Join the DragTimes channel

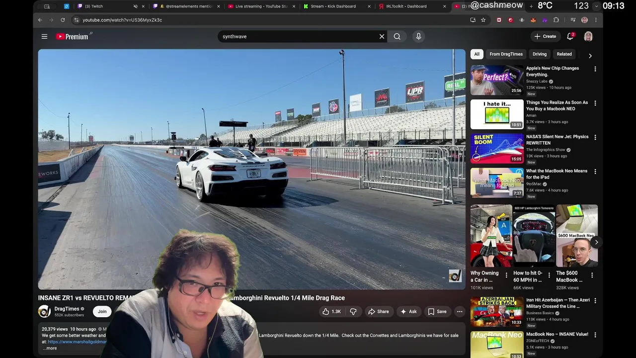point(102,312)
